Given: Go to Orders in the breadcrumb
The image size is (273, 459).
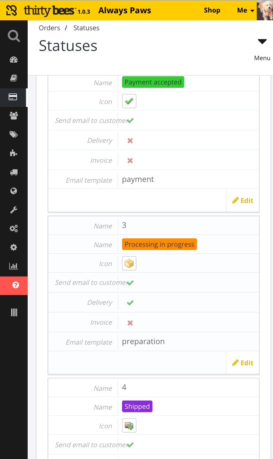Looking at the screenshot, I should (49, 28).
